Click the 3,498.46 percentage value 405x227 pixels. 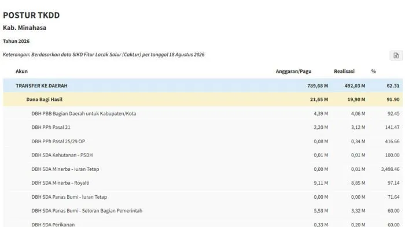pyautogui.click(x=391, y=169)
